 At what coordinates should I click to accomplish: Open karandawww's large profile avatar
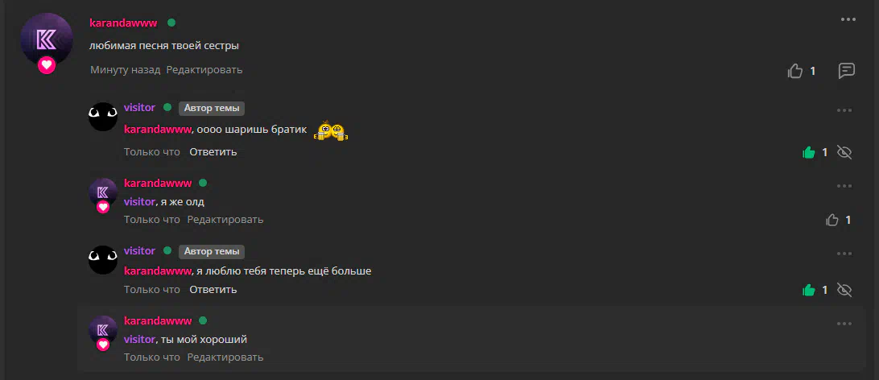[x=47, y=39]
